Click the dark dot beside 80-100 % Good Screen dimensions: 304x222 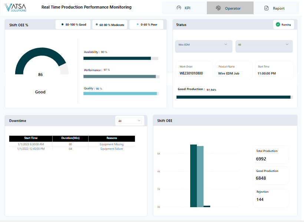pos(62,24)
